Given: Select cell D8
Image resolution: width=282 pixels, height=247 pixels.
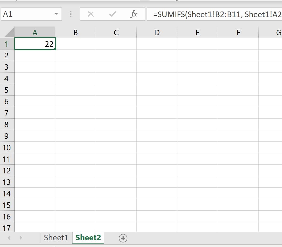Looking at the screenshot, I should point(157,124).
